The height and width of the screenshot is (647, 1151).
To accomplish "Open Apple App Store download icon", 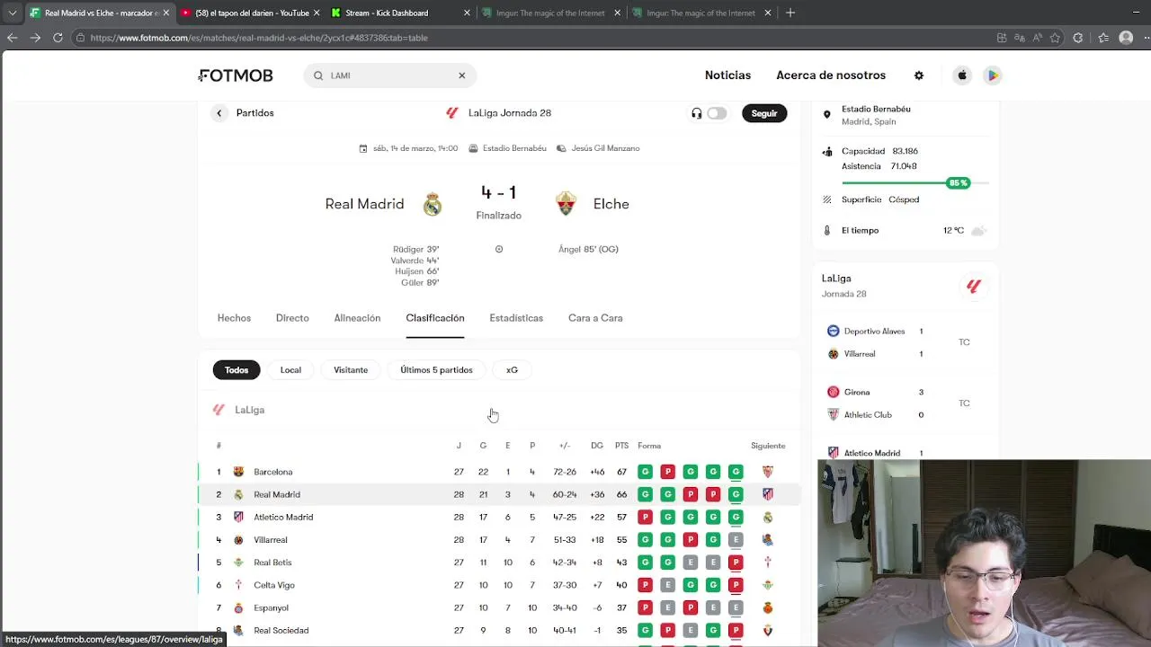I will coord(962,75).
